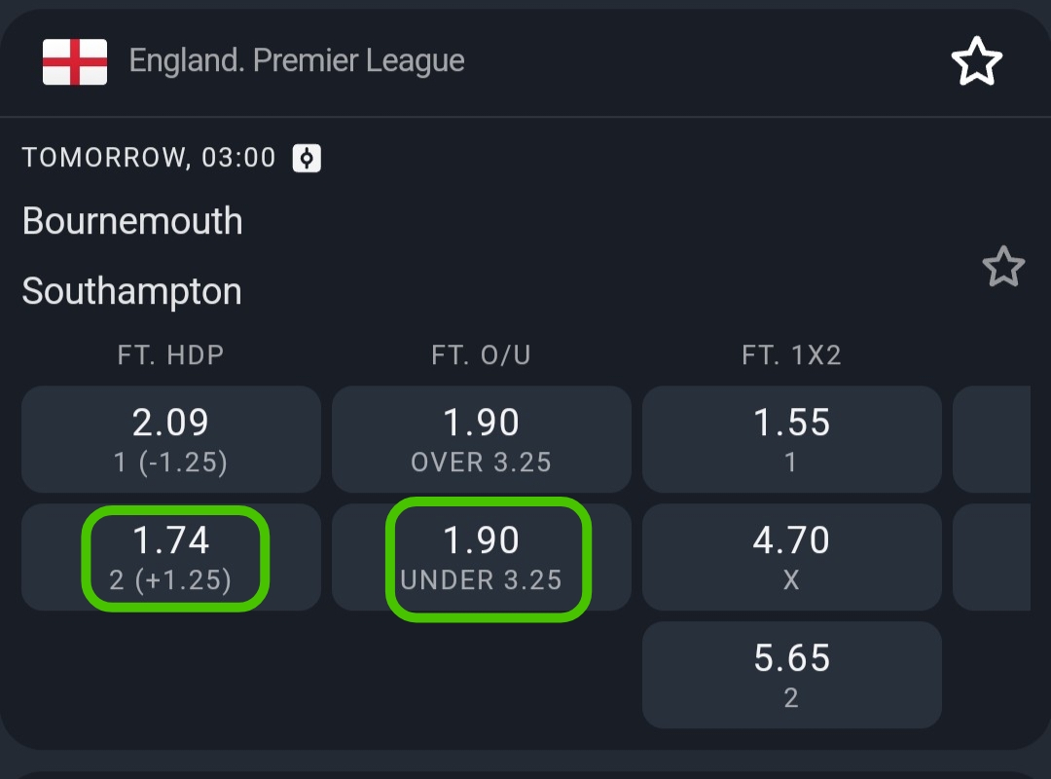Open the Bournemouth team name
The width and height of the screenshot is (1051, 779).
(132, 221)
